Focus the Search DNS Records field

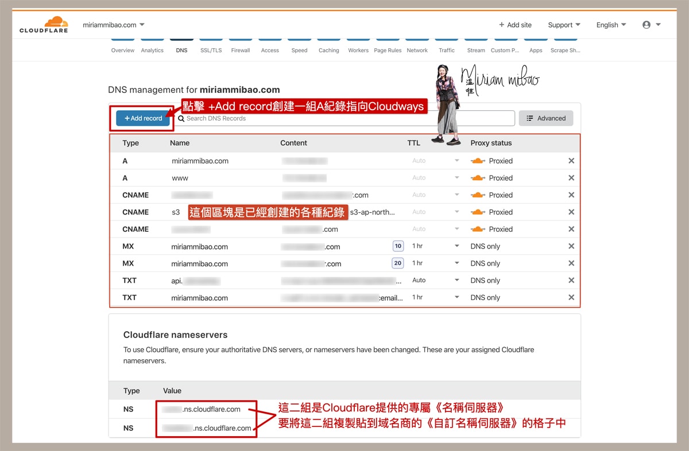point(344,118)
